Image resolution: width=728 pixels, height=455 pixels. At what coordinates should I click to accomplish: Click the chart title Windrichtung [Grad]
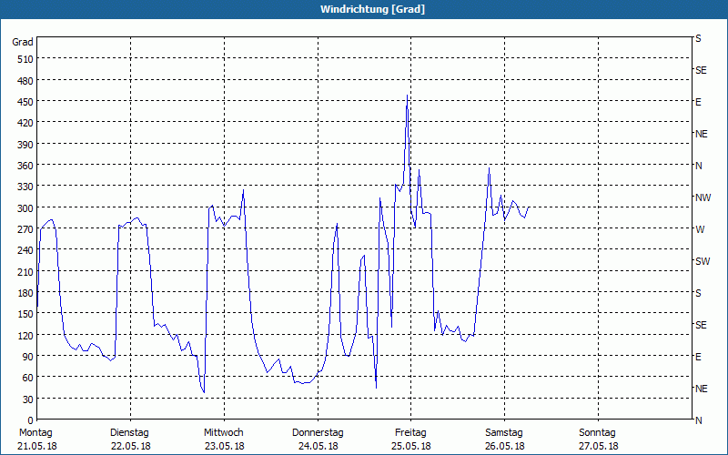(x=372, y=9)
